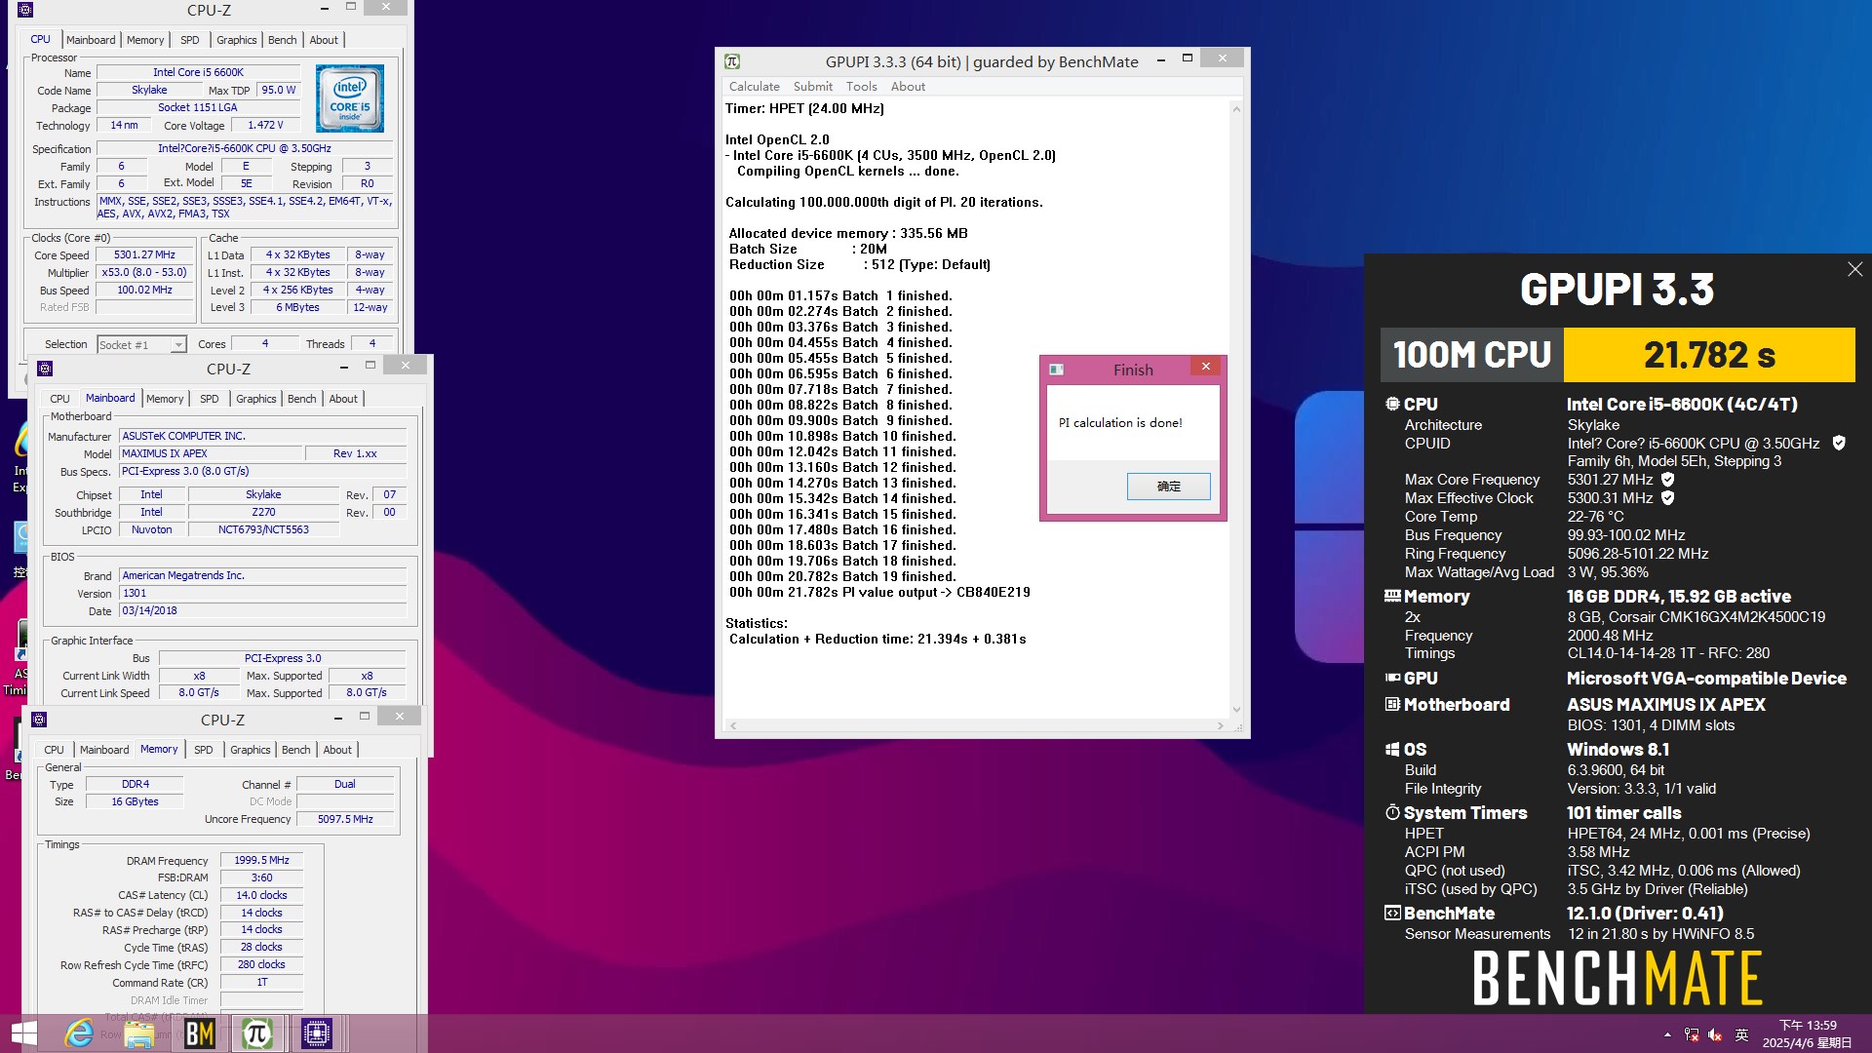Click Max Effective Clock verified shield

click(x=1668, y=498)
